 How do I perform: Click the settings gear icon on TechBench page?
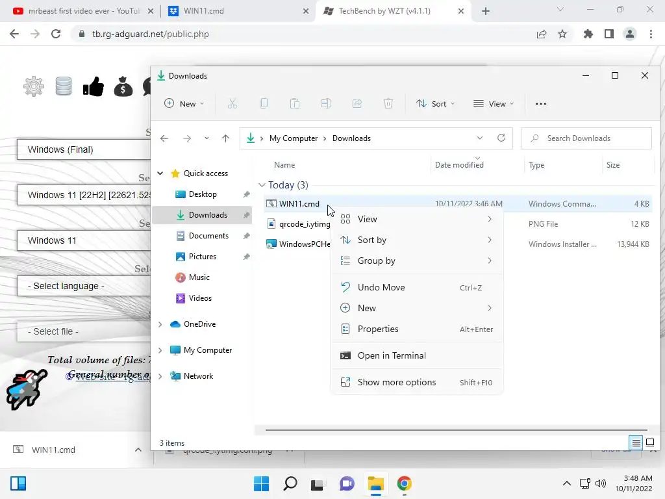34,86
